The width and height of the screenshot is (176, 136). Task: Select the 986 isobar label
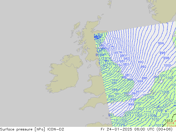pos(124,77)
